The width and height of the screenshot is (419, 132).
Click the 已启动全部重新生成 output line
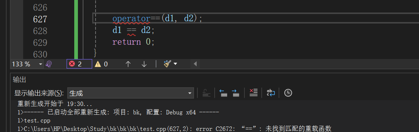pos(118,112)
